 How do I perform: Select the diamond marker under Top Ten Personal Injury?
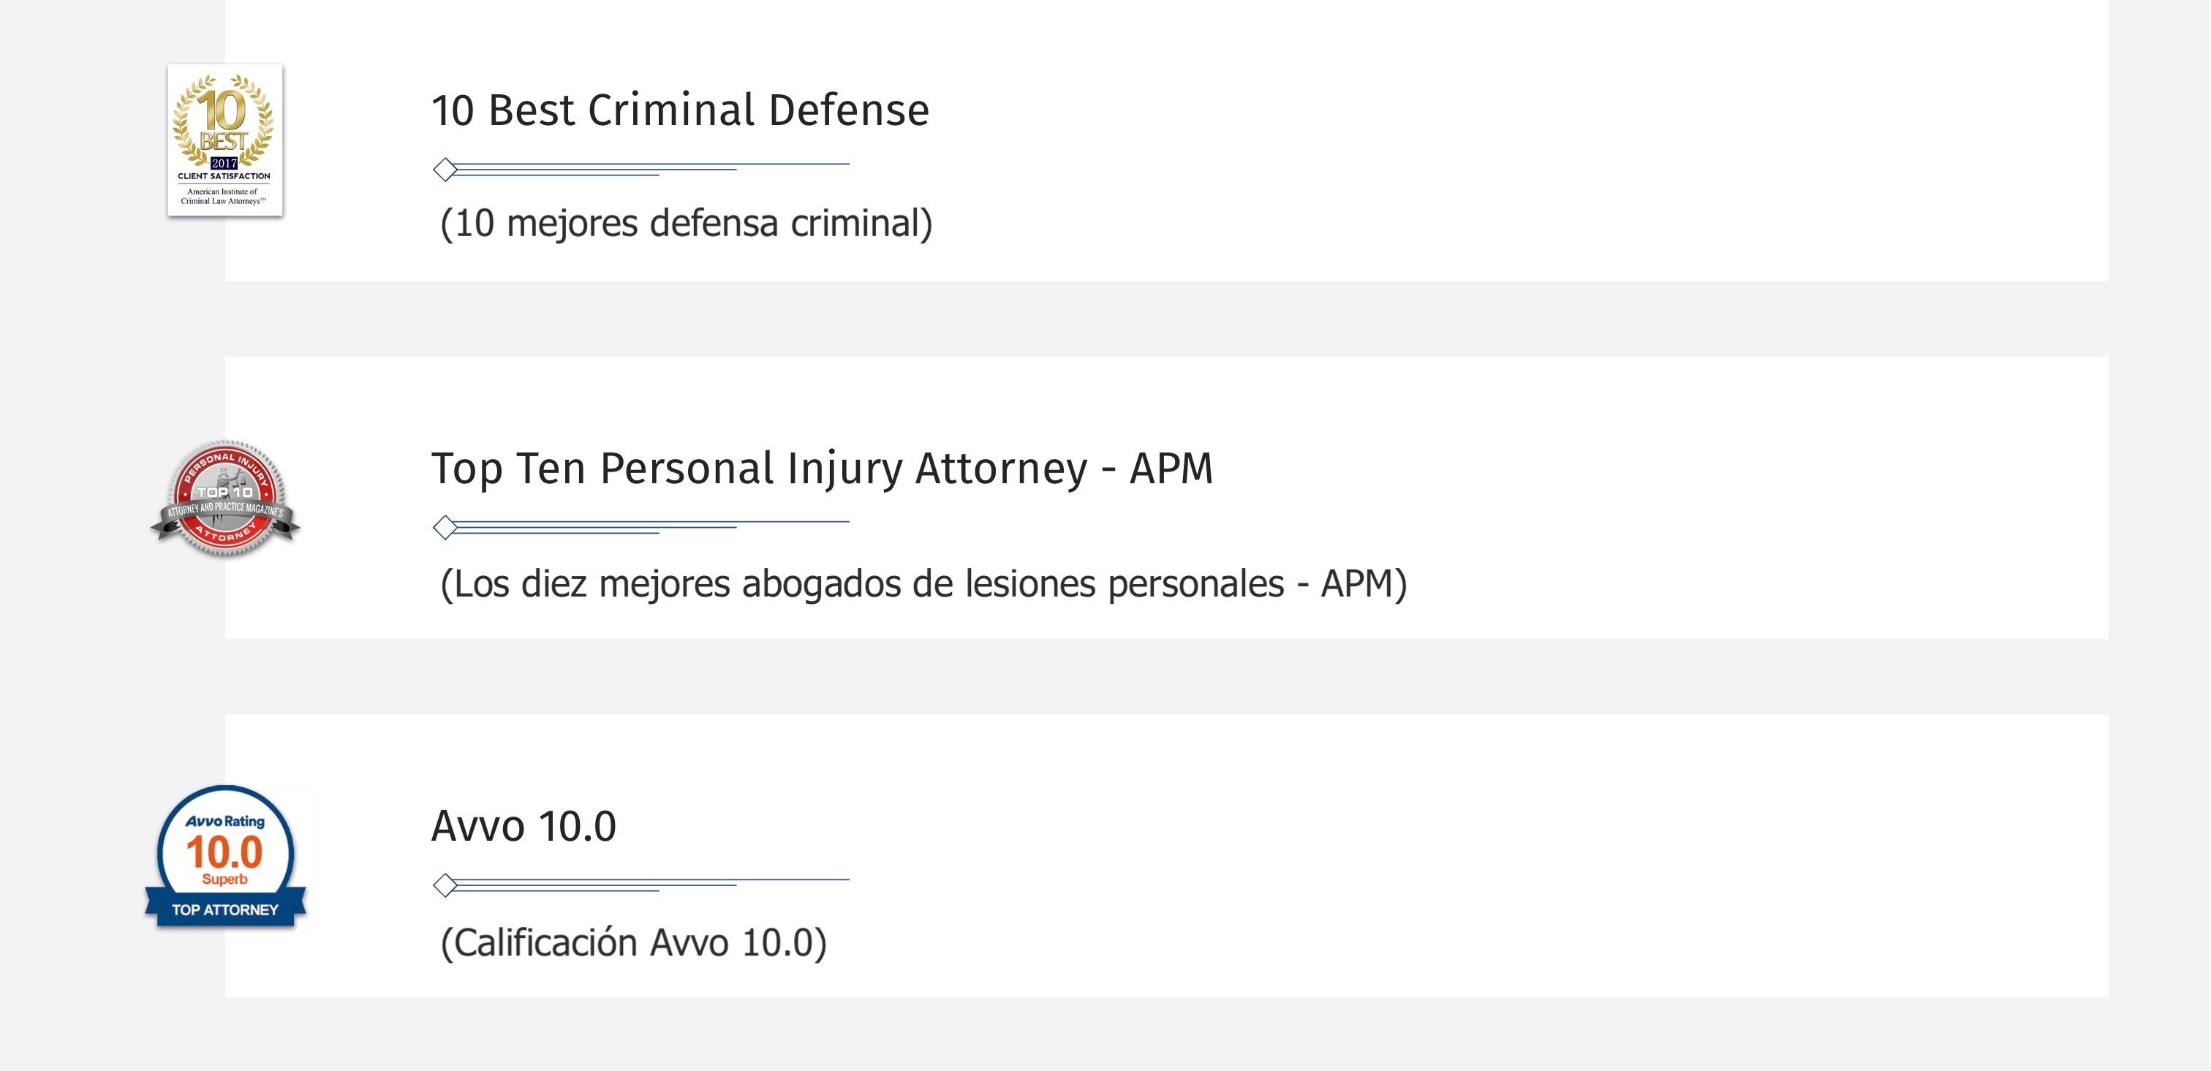(445, 527)
